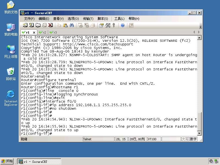Open the 脚本(S) menu

pyautogui.click(x=103, y=19)
